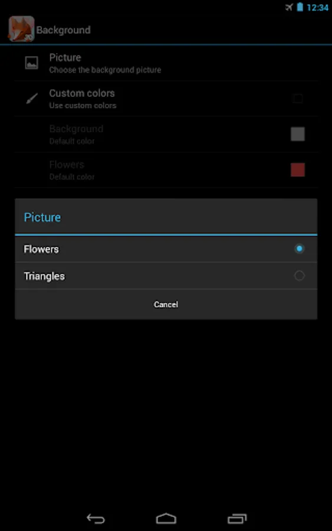Open the Background title in action bar
The image size is (332, 531).
pos(63,30)
